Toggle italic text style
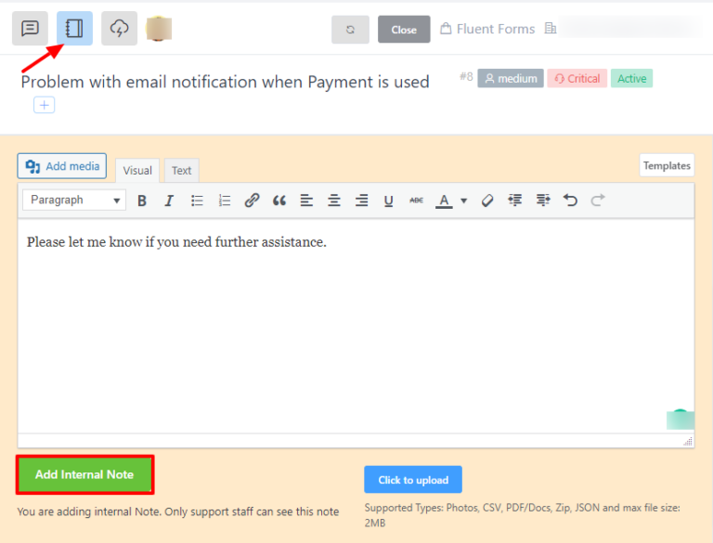This screenshot has height=543, width=713. pyautogui.click(x=169, y=200)
